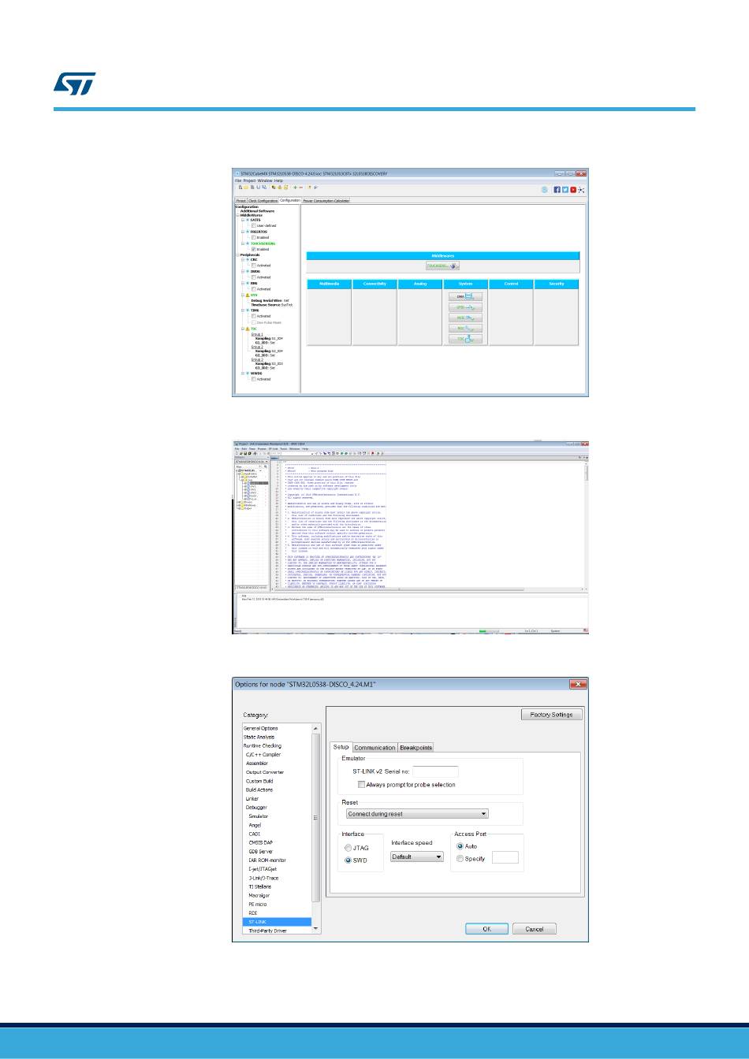This screenshot has height=1059, width=749.
Task: Open the Help menu in CubeMX
Action: tap(278, 180)
